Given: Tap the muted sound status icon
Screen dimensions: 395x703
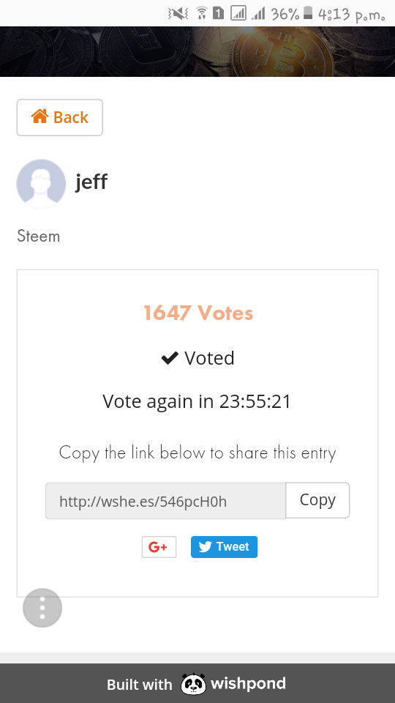Looking at the screenshot, I should tap(178, 14).
